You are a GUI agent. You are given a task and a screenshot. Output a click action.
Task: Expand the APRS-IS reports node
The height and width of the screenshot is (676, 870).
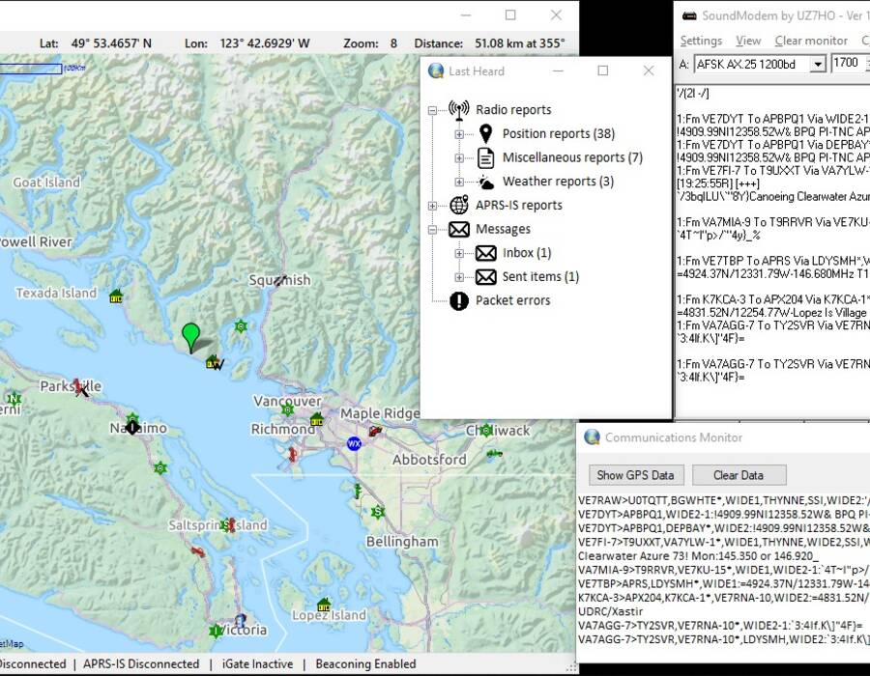pyautogui.click(x=432, y=206)
